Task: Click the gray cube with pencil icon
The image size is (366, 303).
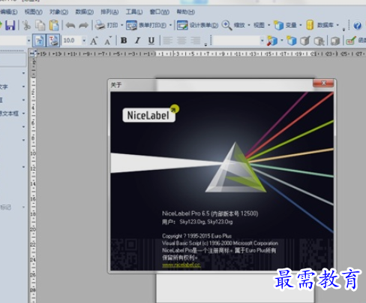Action: pyautogui.click(x=305, y=41)
